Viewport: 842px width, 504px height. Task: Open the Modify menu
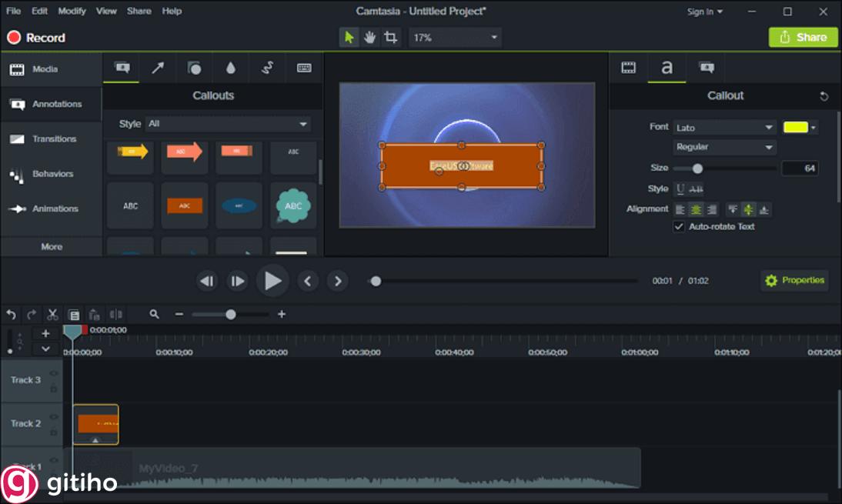72,11
